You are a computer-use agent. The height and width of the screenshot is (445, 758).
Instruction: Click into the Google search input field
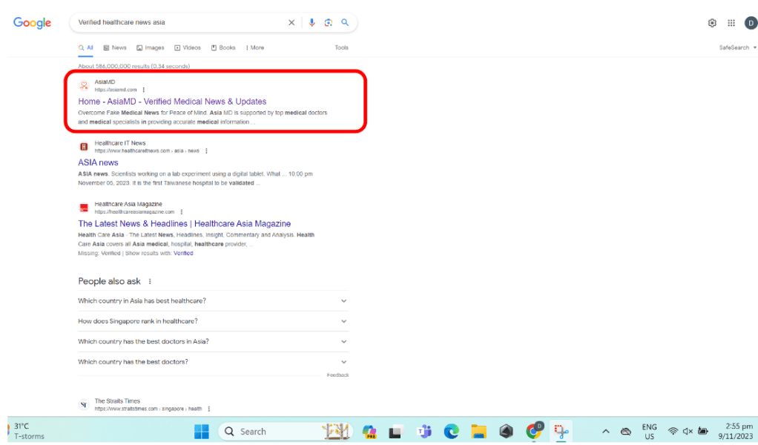coord(178,23)
